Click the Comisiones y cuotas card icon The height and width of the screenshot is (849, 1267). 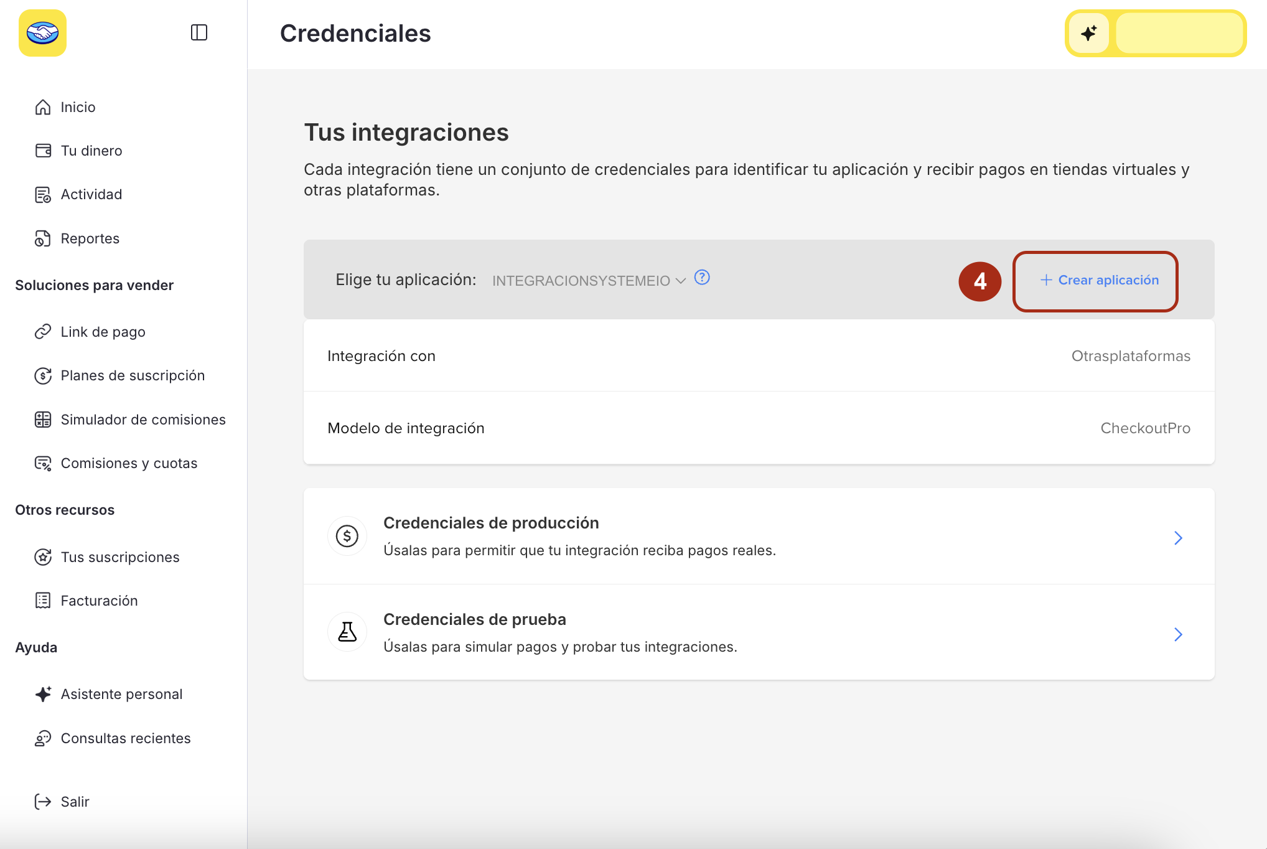43,463
